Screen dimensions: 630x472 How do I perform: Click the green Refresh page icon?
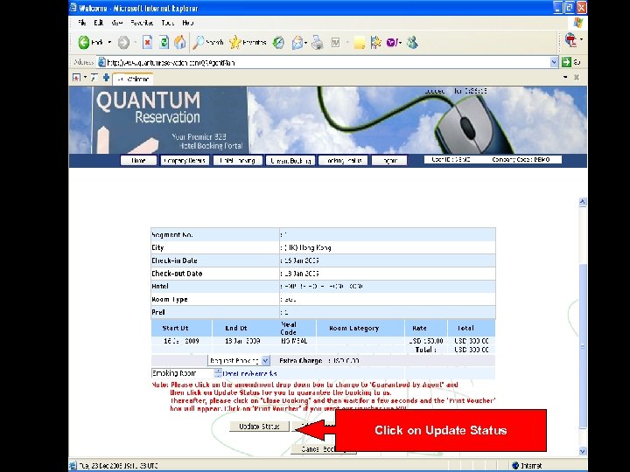tap(164, 42)
